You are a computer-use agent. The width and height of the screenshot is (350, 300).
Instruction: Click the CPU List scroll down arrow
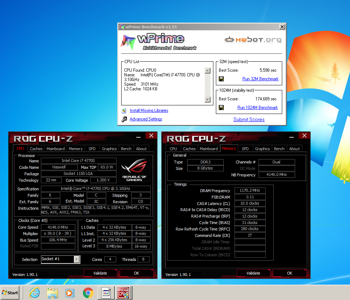tap(208, 100)
